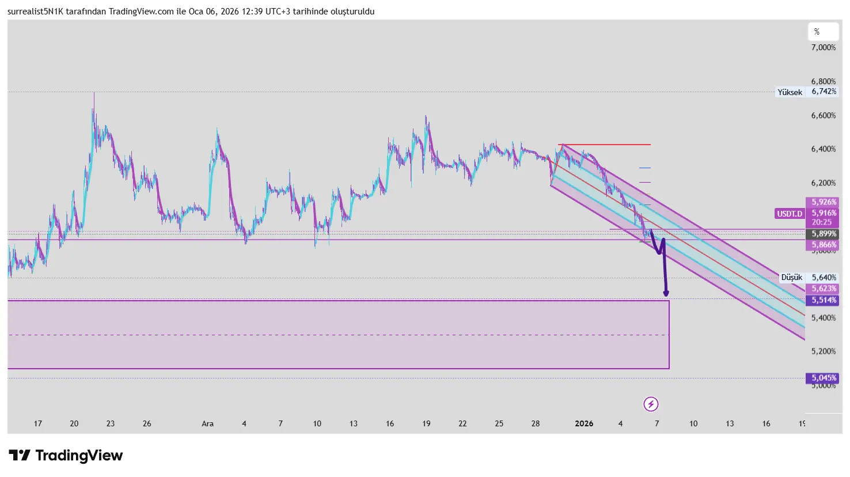The image size is (850, 477).
Task: Click the 5,400% axis label
Action: 824,318
